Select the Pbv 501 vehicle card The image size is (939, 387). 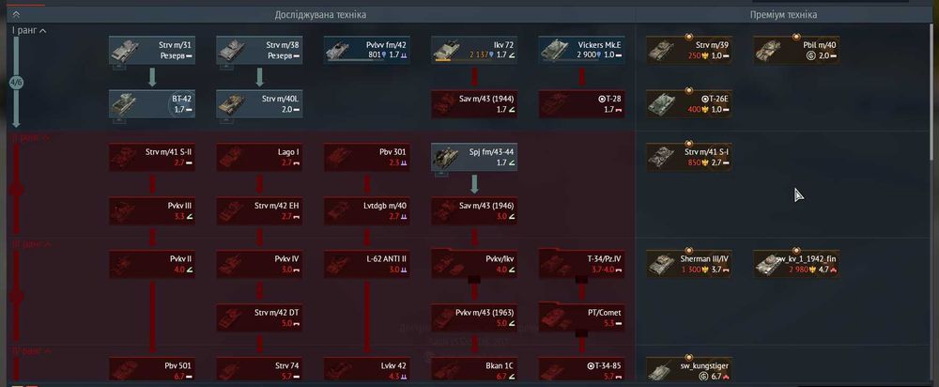(x=152, y=370)
